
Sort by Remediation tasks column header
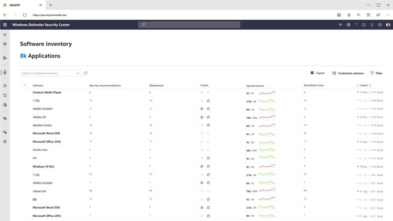point(314,85)
